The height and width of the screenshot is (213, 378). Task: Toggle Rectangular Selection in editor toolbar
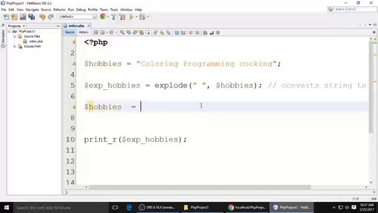[x=148, y=33]
